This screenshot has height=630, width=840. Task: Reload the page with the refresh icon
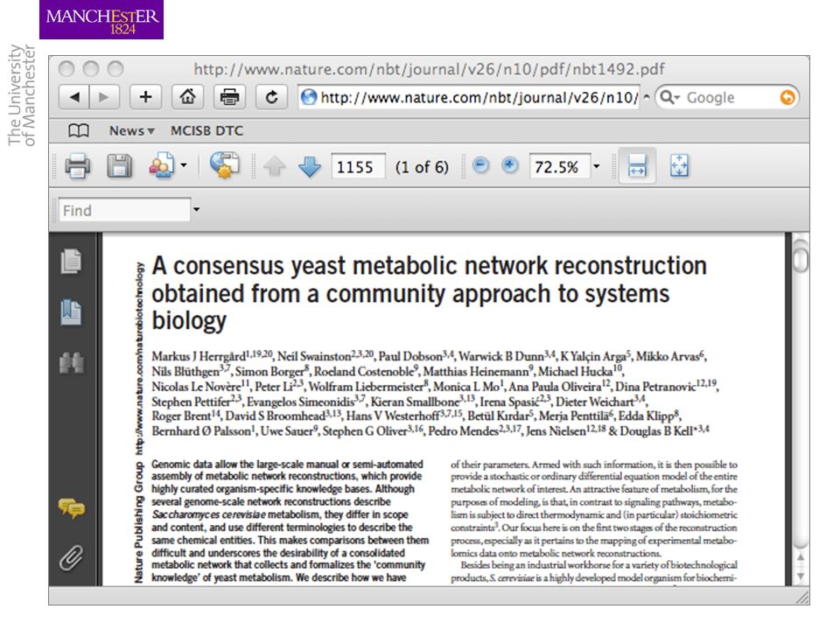tap(271, 97)
